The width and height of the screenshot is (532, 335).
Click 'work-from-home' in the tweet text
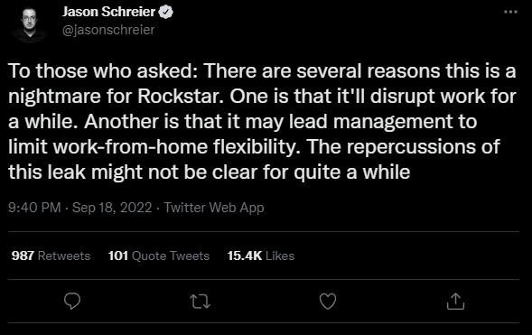(x=130, y=147)
